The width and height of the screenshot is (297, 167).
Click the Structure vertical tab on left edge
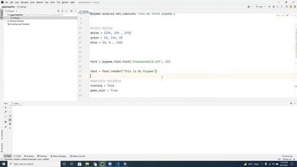pyautogui.click(x=2, y=135)
